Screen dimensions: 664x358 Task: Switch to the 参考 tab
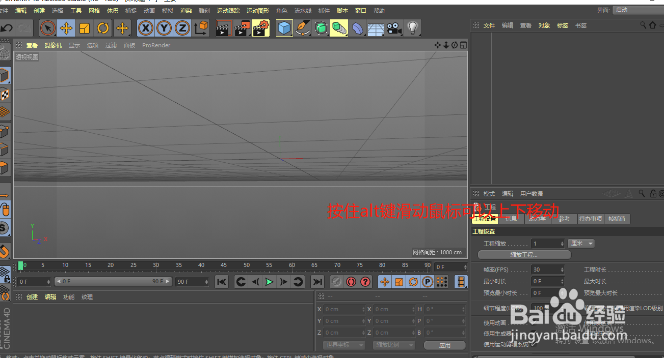pos(564,219)
